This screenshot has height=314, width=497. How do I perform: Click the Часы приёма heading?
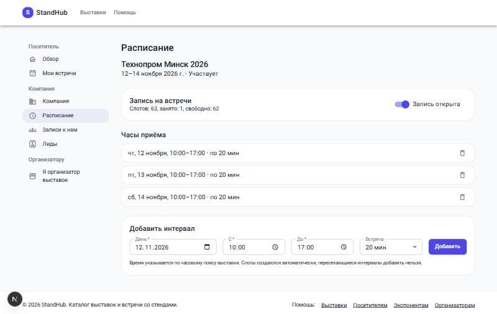pyautogui.click(x=144, y=135)
